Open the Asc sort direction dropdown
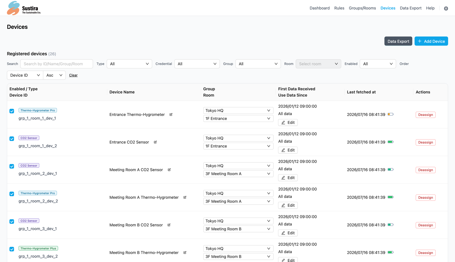Image resolution: width=455 pixels, height=262 pixels. pyautogui.click(x=54, y=75)
